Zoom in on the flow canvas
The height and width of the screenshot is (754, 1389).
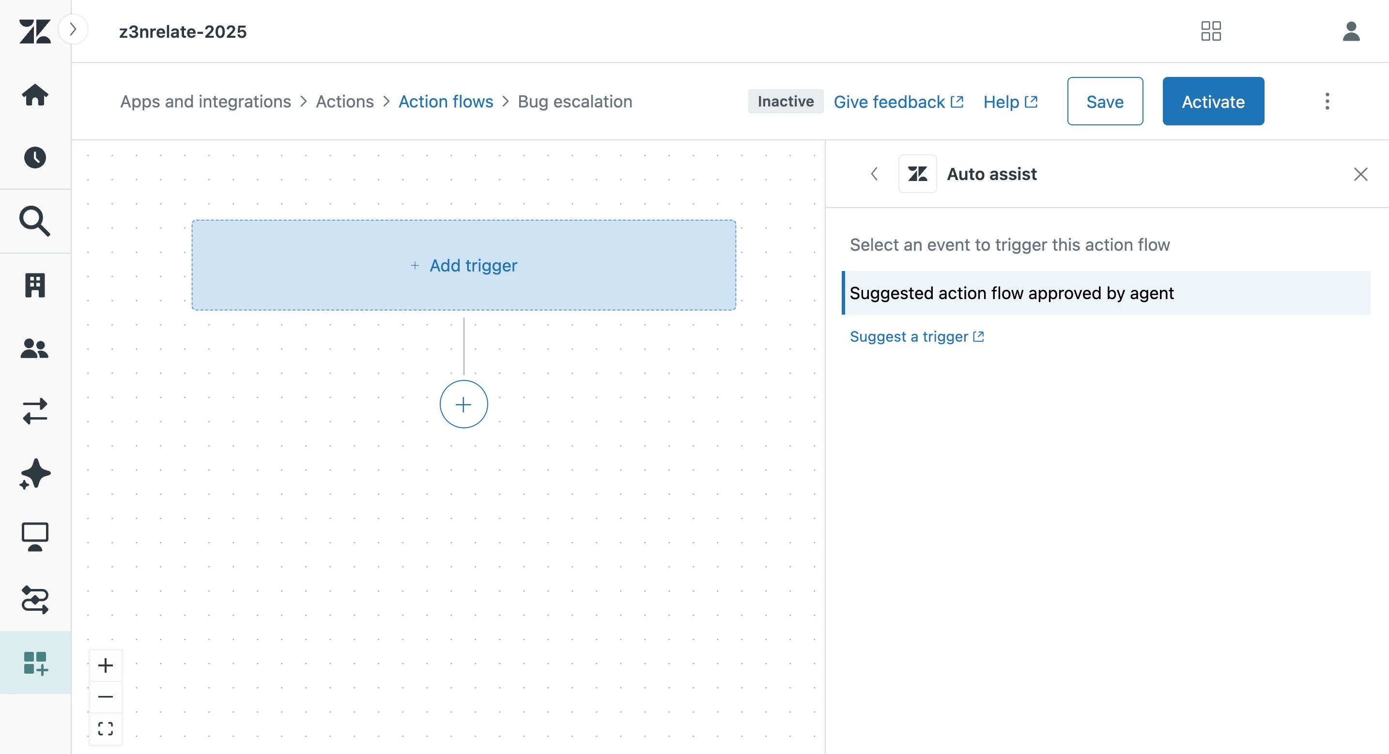106,665
